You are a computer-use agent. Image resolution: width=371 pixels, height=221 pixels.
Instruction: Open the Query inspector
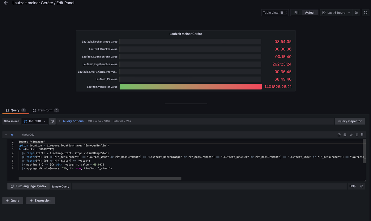tap(350, 121)
